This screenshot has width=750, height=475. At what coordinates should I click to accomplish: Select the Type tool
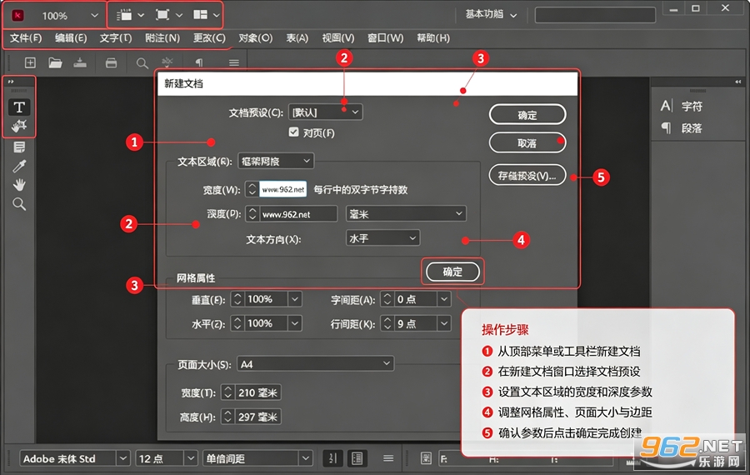(x=19, y=107)
